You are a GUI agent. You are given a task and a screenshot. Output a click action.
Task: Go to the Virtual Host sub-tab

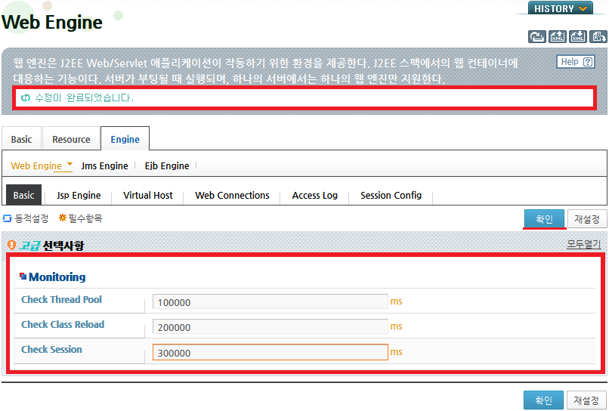point(148,195)
